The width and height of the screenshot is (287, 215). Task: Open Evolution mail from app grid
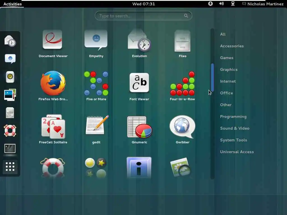pos(139,43)
